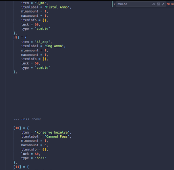
Task: Click the "45_acp" item string
Action: (x=42, y=42)
